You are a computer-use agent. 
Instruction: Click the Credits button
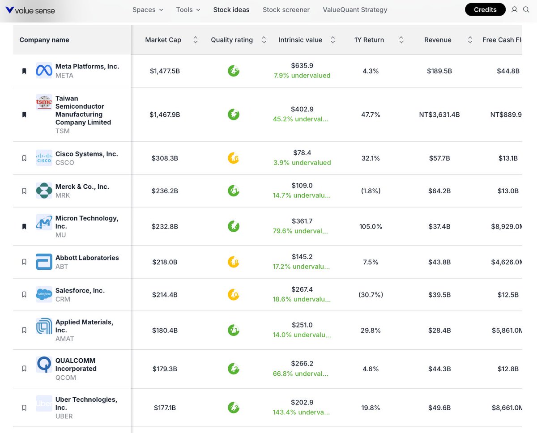click(485, 9)
